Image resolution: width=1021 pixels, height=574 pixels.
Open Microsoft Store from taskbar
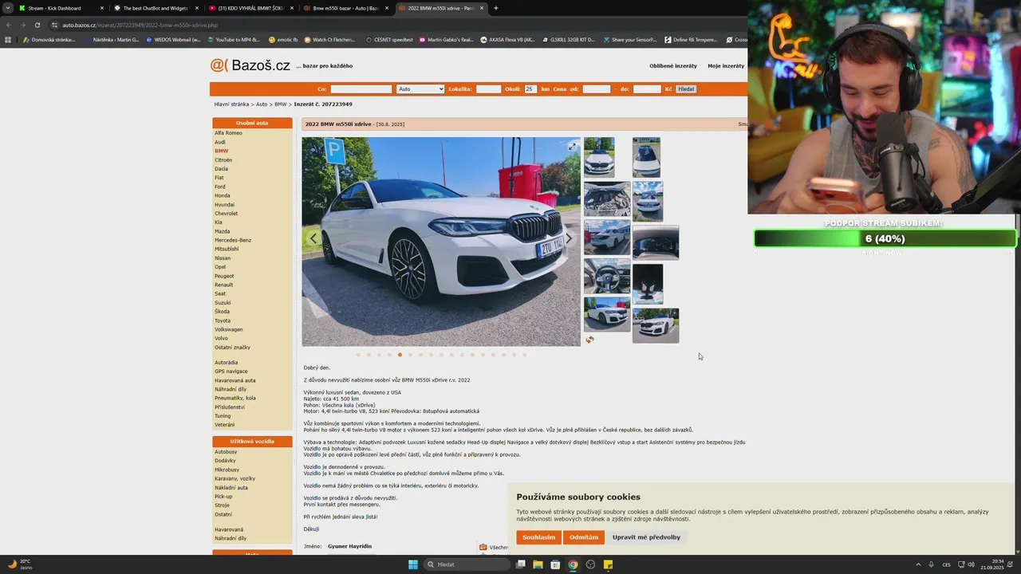pyautogui.click(x=555, y=564)
